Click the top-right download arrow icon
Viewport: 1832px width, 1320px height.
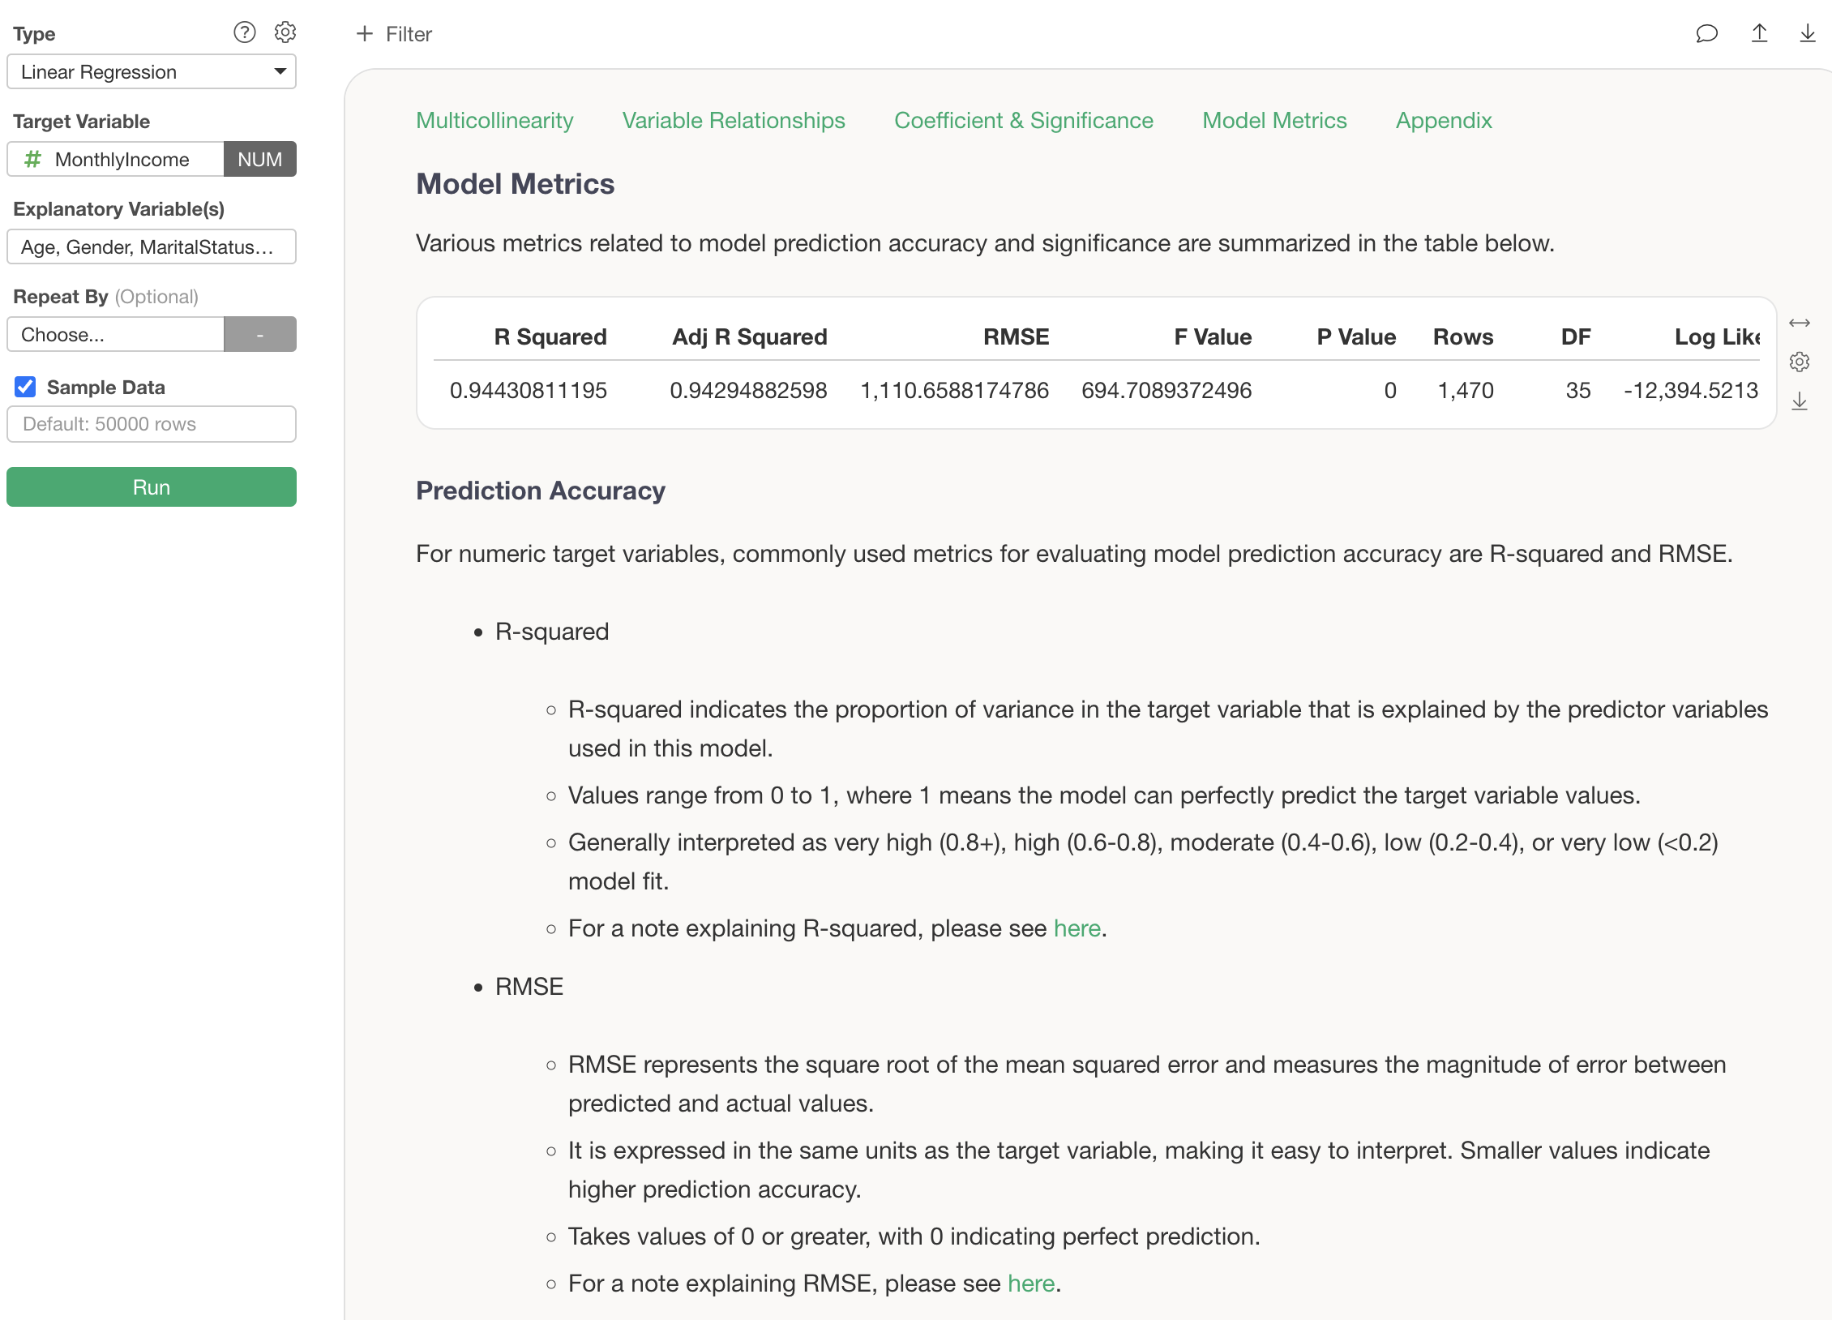pos(1807,33)
